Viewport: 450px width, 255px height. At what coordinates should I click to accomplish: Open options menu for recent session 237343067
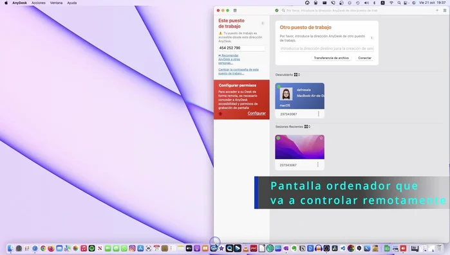(317, 164)
